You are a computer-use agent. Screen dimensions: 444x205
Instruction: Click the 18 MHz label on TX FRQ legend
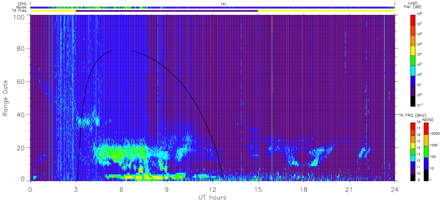point(419,123)
